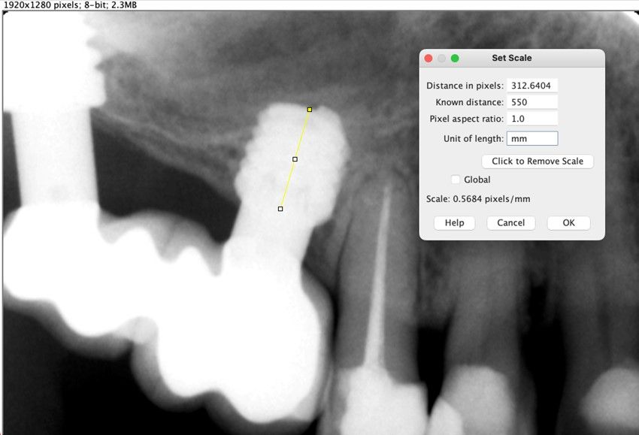This screenshot has width=639, height=435.
Task: Click the yellow top endpoint of the line
Action: click(309, 110)
